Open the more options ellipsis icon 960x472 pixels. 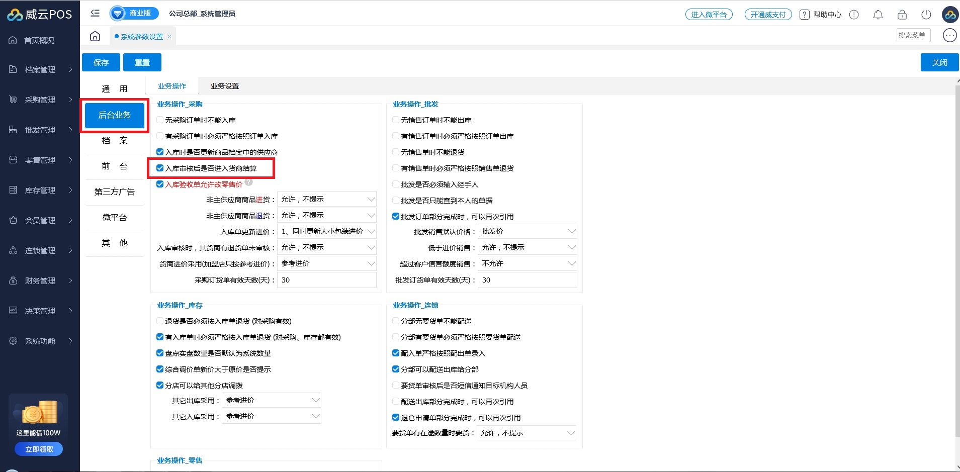(949, 35)
